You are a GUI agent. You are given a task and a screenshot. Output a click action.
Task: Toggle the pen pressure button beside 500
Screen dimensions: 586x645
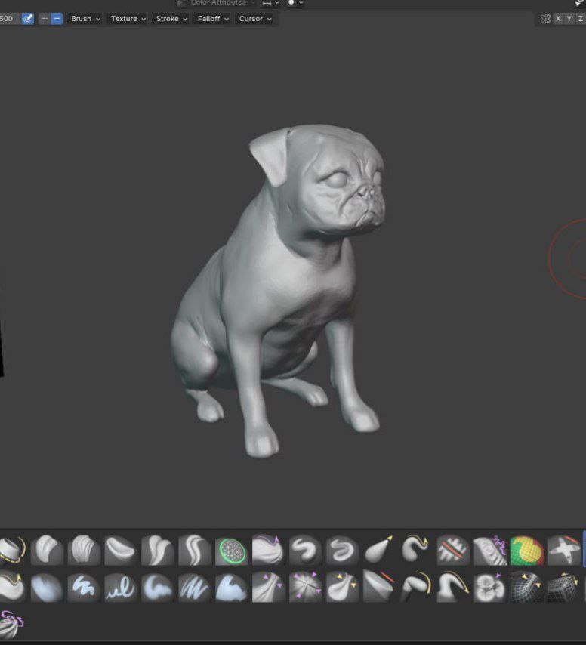click(28, 19)
